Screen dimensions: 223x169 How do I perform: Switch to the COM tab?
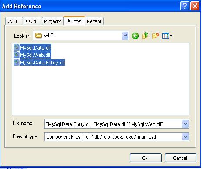pos(32,21)
